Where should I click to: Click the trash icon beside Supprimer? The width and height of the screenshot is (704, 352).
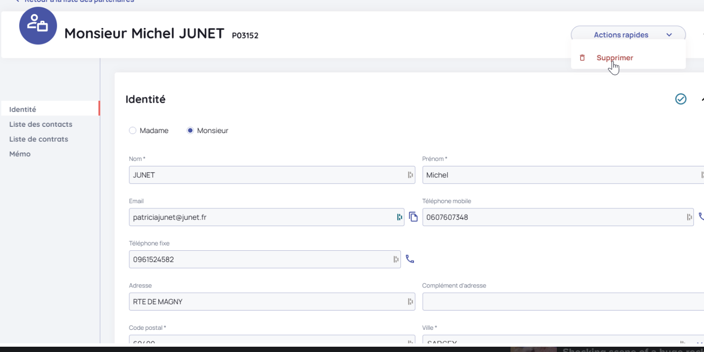point(582,58)
